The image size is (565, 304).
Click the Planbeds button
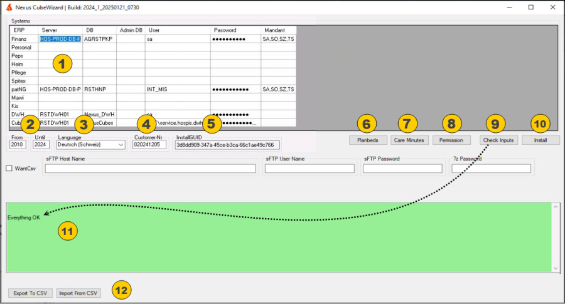(368, 140)
